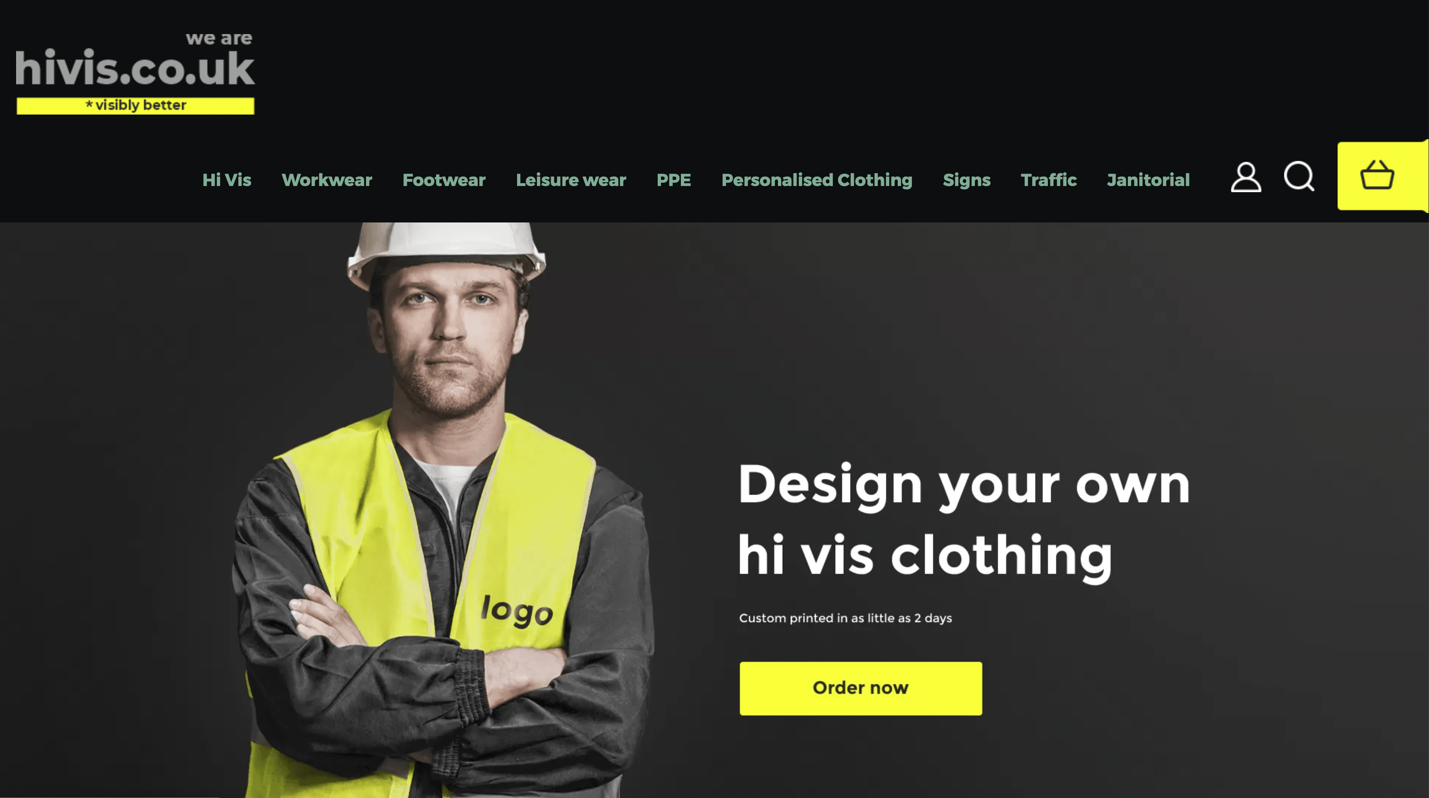Click the Order now button
The width and height of the screenshot is (1429, 798).
click(860, 687)
